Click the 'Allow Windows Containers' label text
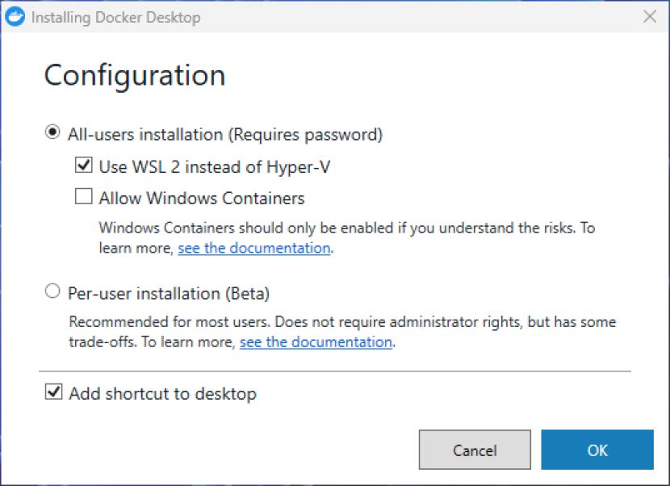The image size is (670, 486). pos(202,198)
